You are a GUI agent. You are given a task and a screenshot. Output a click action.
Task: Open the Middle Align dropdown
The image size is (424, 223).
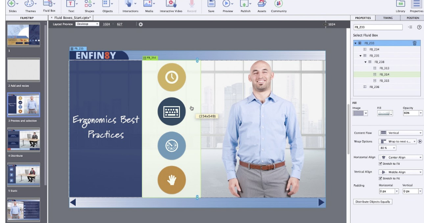(400, 172)
